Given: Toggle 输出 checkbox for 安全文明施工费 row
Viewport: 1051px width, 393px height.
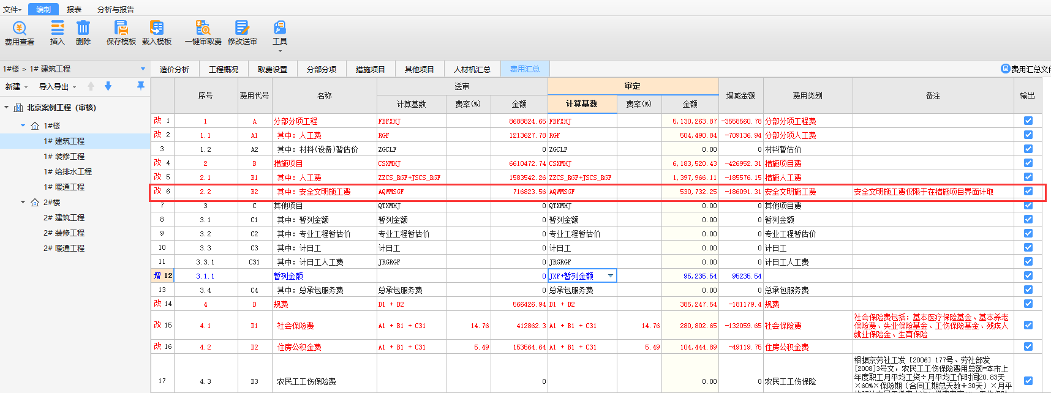Looking at the screenshot, I should (1028, 192).
